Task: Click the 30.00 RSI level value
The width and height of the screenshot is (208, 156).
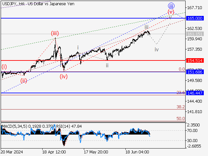Action: (192, 140)
